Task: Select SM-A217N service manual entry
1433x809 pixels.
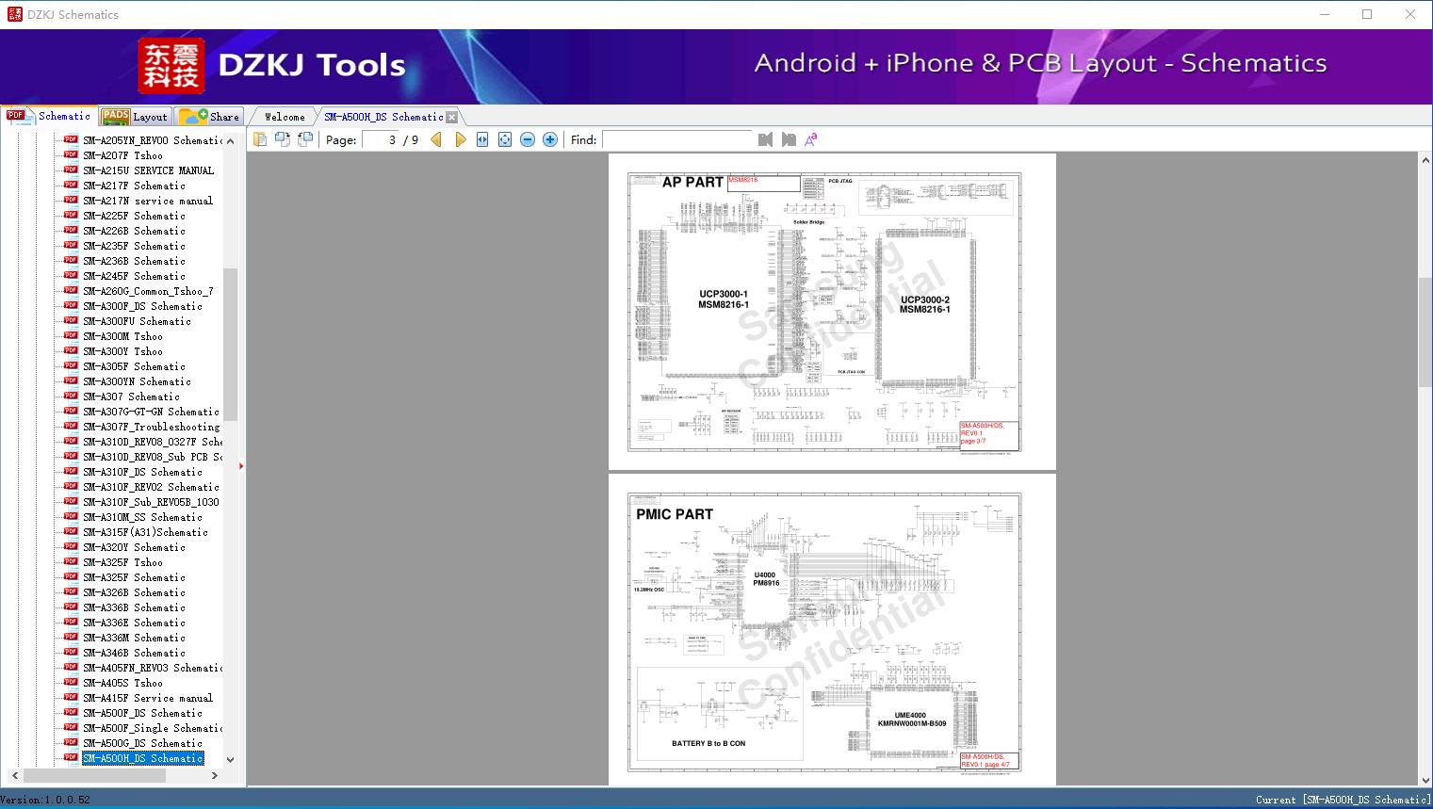Action: (x=148, y=201)
